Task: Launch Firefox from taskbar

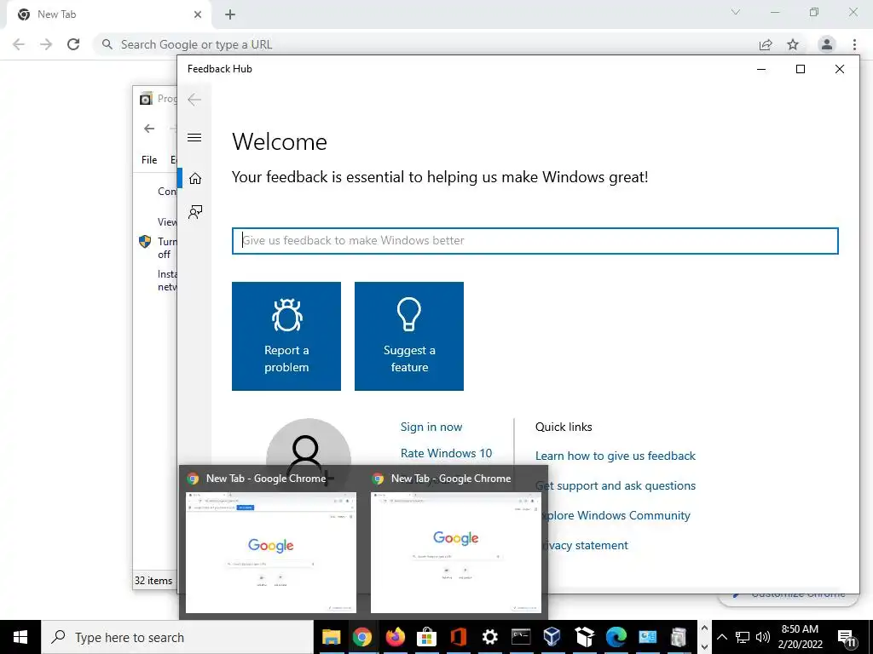Action: [396, 637]
